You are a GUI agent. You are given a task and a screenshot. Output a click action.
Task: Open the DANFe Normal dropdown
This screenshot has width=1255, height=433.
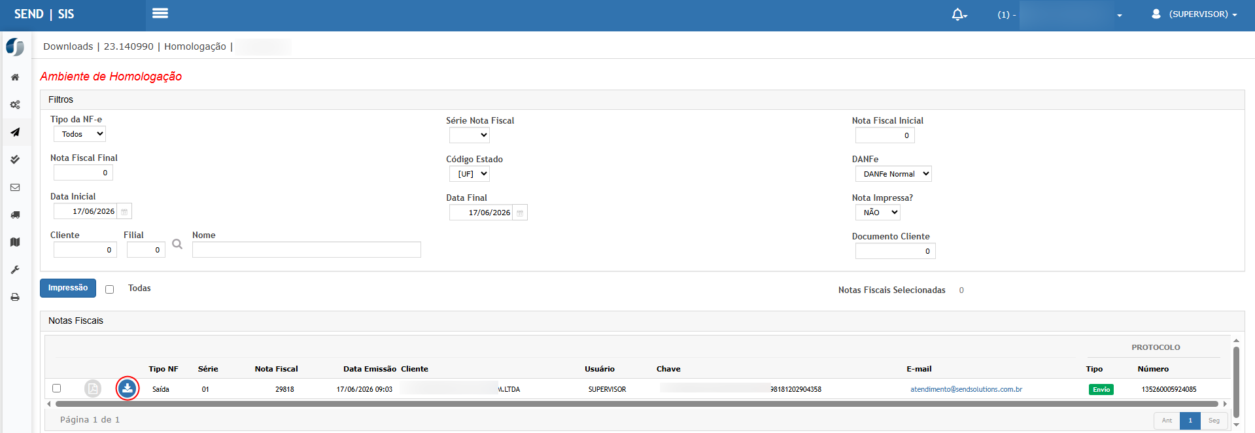coord(893,174)
